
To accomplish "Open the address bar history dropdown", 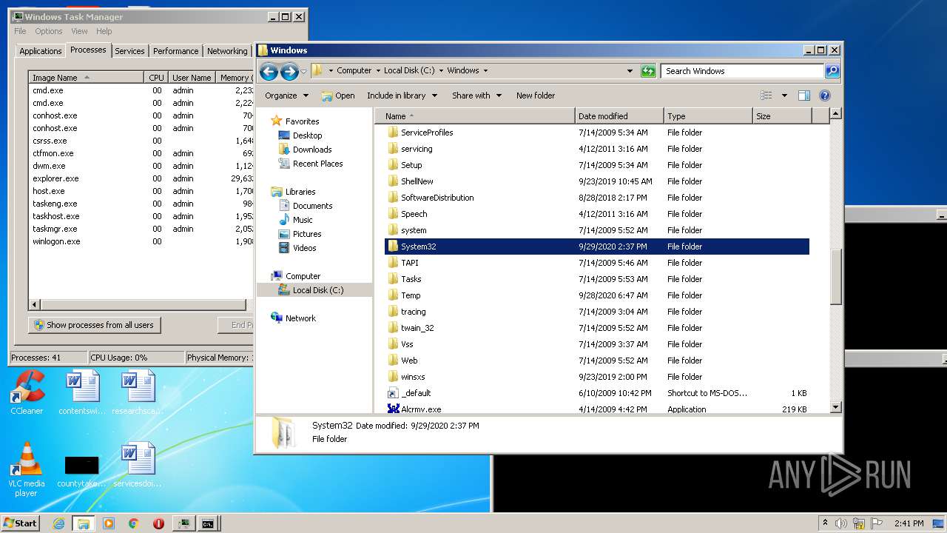I will click(630, 71).
